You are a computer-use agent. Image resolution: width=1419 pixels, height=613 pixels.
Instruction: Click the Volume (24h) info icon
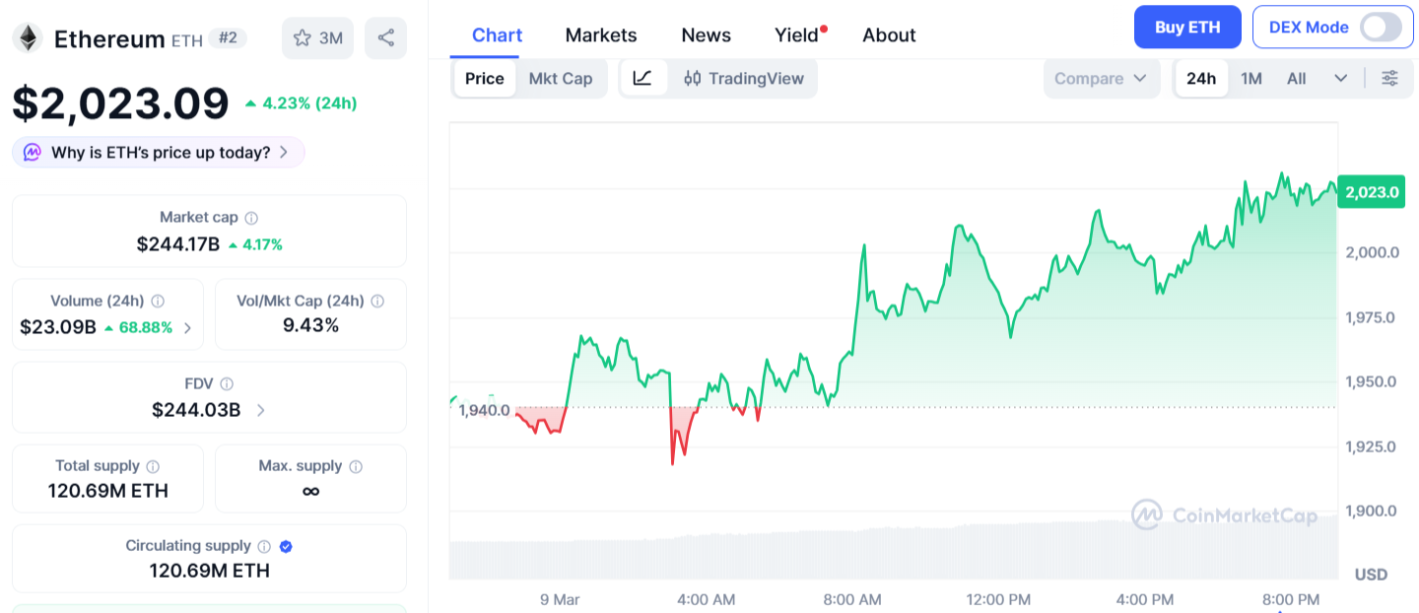pos(158,301)
